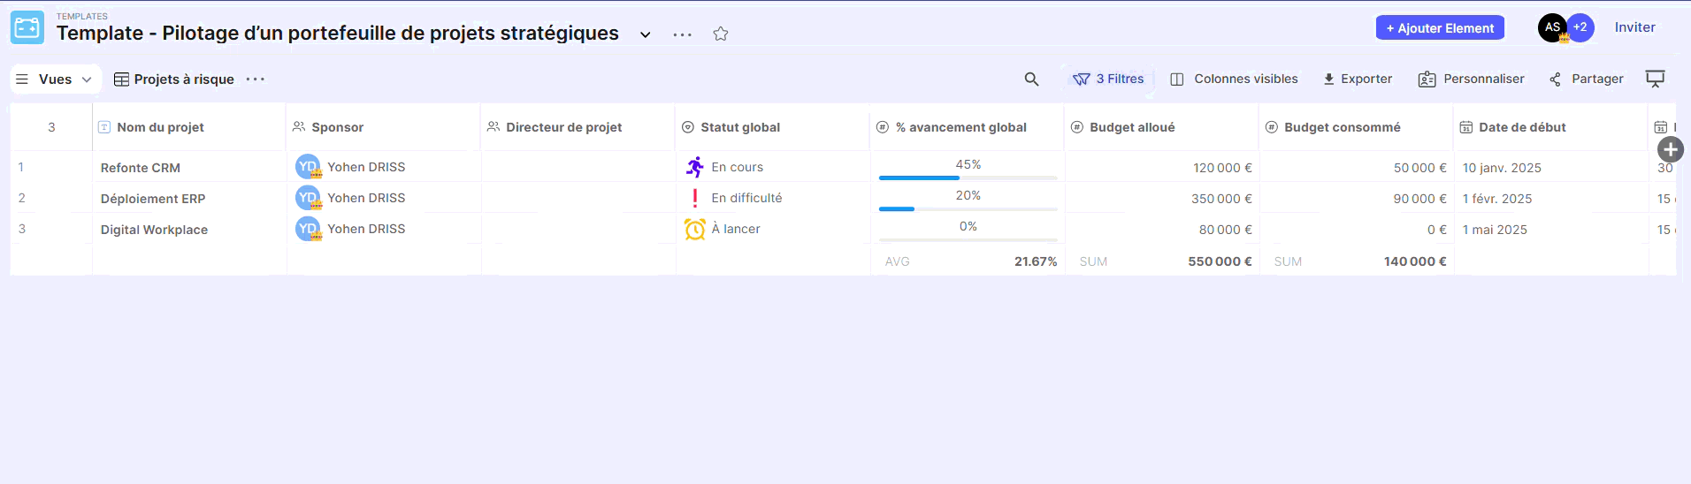Click the Ajouter Element button
Viewport: 1691px width, 484px height.
point(1439,28)
